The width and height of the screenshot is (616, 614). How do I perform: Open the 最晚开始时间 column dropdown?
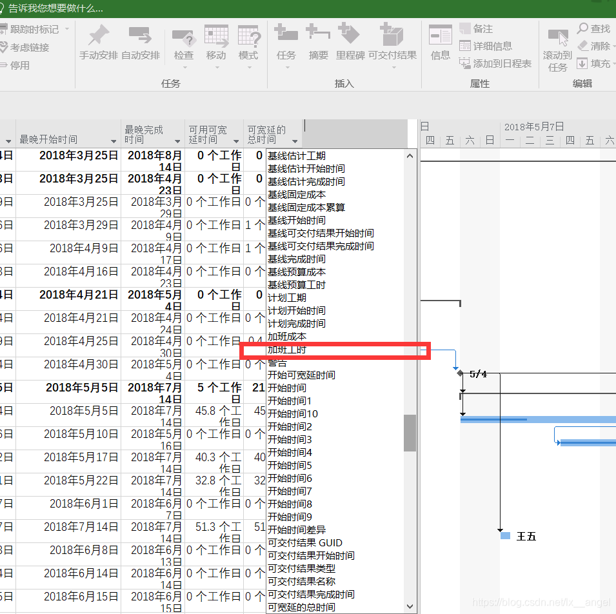pyautogui.click(x=114, y=141)
